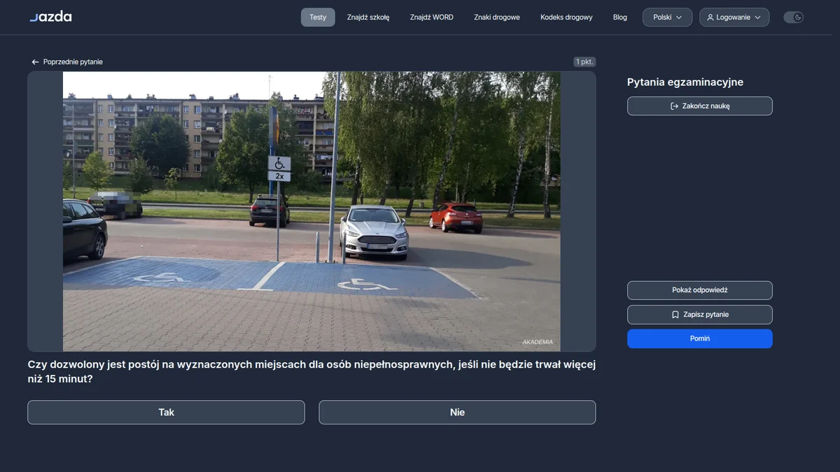Image resolution: width=840 pixels, height=472 pixels.
Task: Skip question using Pomiń
Action: point(700,338)
